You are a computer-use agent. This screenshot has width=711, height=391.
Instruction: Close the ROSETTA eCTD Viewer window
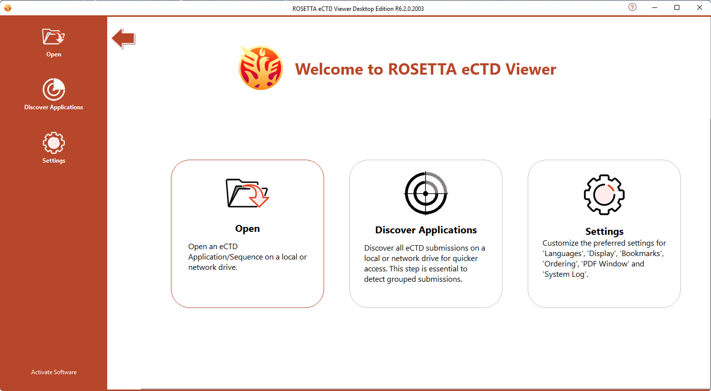tap(700, 7)
